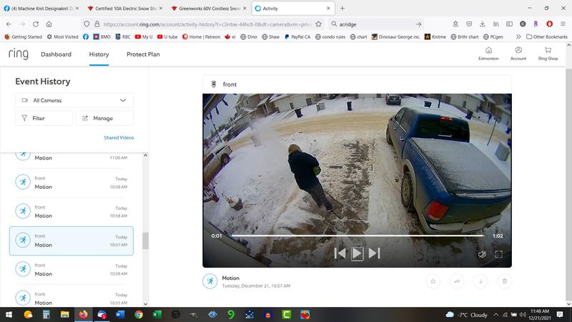Download this motion video

coord(480,281)
